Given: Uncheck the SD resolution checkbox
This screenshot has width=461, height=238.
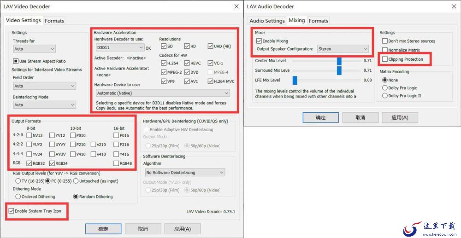Looking at the screenshot, I should click(164, 46).
